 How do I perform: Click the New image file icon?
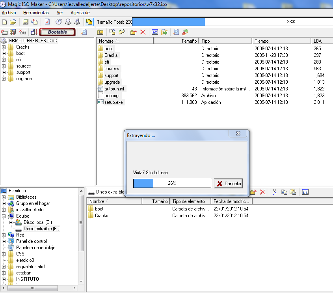click(x=5, y=22)
